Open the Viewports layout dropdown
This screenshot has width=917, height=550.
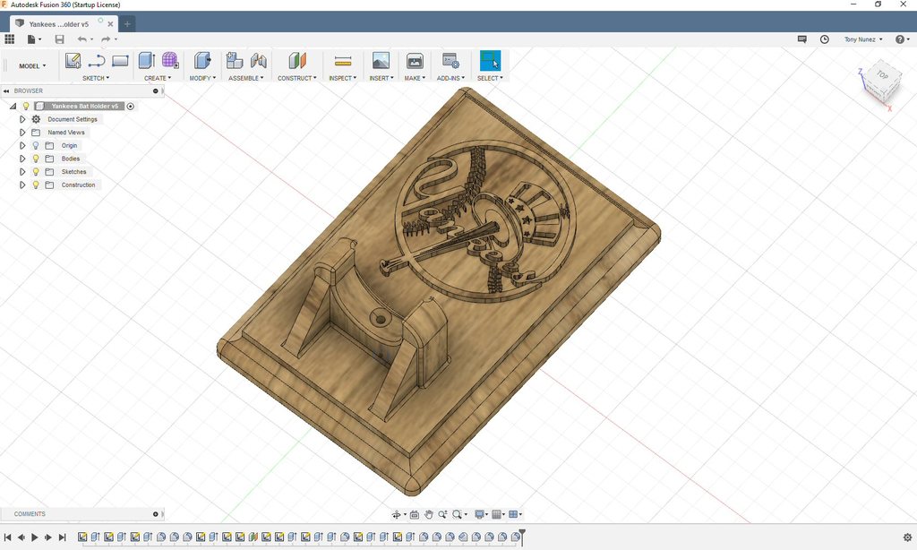pyautogui.click(x=515, y=514)
